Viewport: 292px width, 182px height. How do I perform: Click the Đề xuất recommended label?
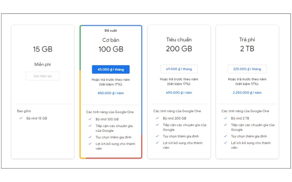point(111,31)
